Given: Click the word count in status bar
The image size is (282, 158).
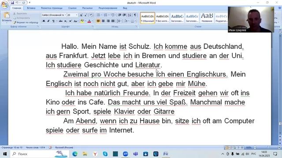Looking at the screenshot, I should 35,147.
